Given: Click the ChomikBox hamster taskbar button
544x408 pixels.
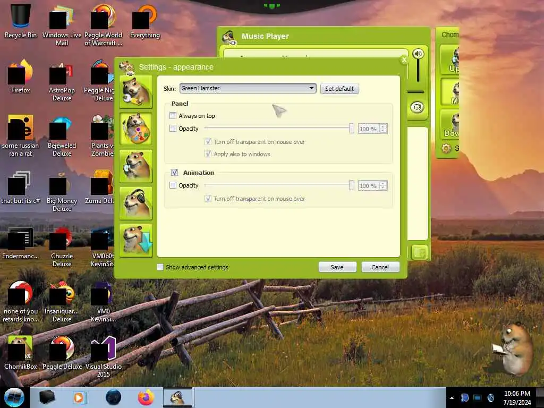Looking at the screenshot, I should coord(178,397).
